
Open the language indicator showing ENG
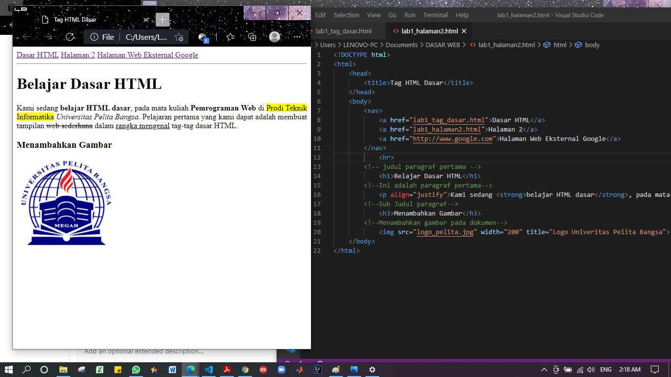coord(605,370)
